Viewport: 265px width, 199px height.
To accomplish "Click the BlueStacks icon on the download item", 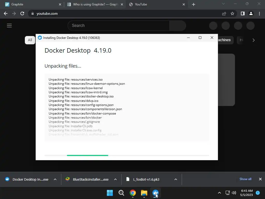I will point(68,179).
